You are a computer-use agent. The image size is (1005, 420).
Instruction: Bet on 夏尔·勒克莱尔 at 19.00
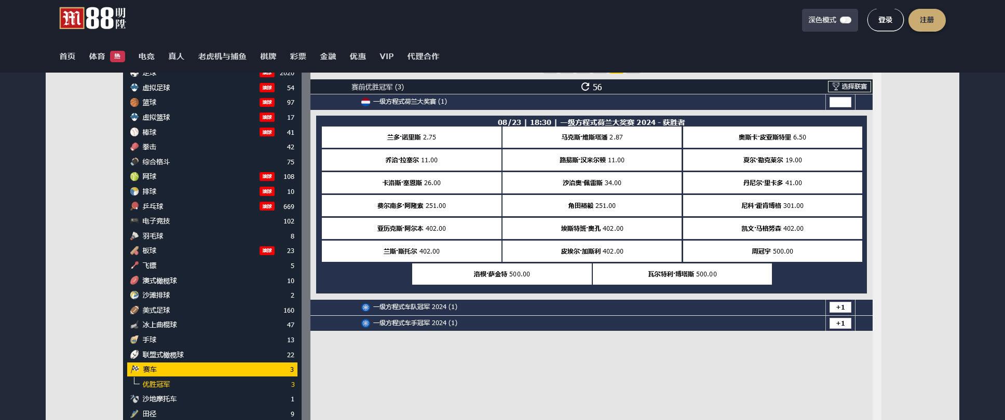772,160
